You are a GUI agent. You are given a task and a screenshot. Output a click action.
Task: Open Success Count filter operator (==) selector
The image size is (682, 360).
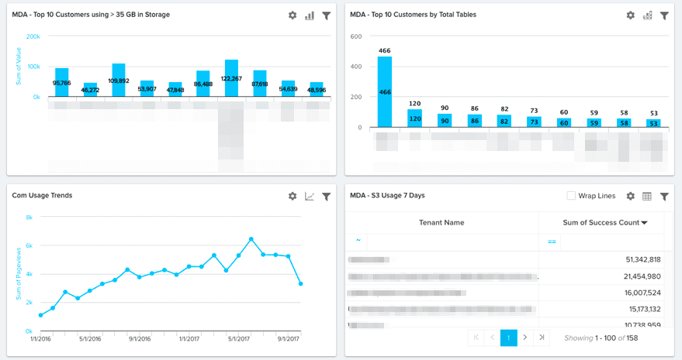pos(552,242)
